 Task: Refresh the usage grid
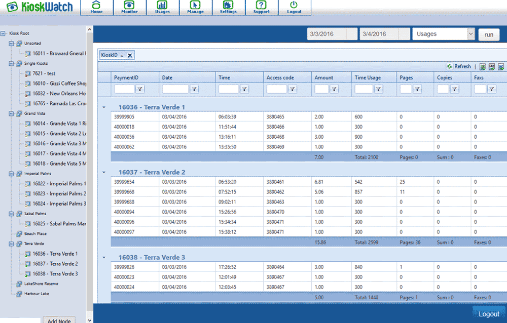(x=458, y=66)
